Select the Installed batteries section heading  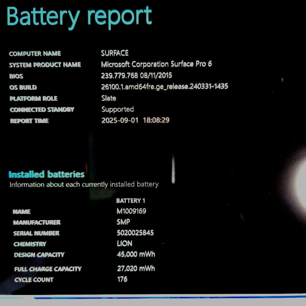46,174
